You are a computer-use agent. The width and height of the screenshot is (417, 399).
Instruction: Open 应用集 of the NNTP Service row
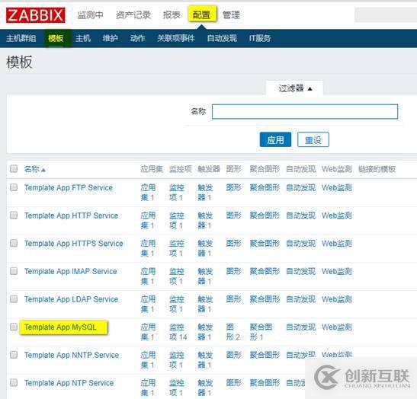(x=148, y=360)
